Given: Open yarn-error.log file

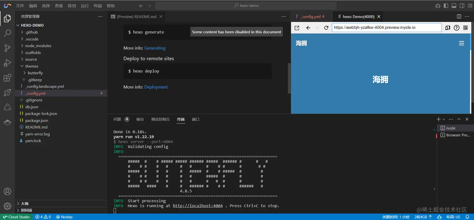Looking at the screenshot, I should 61,134.
